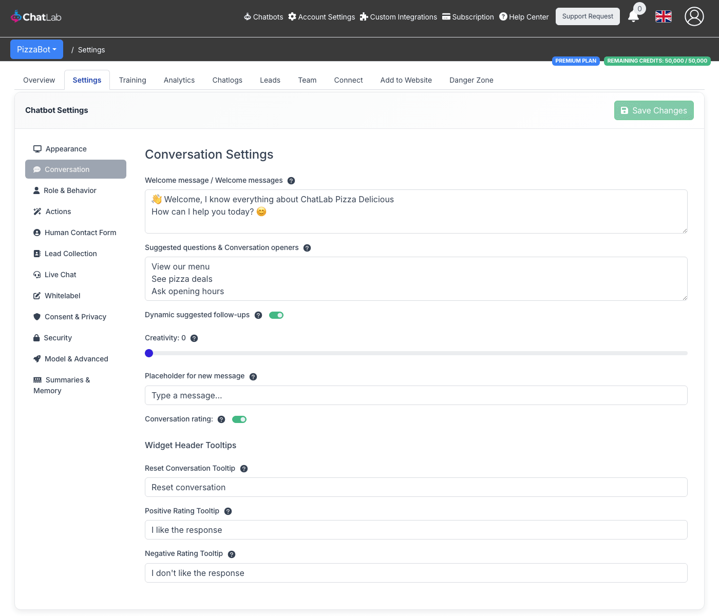Switch to the Training tab
The height and width of the screenshot is (616, 719).
pos(133,80)
